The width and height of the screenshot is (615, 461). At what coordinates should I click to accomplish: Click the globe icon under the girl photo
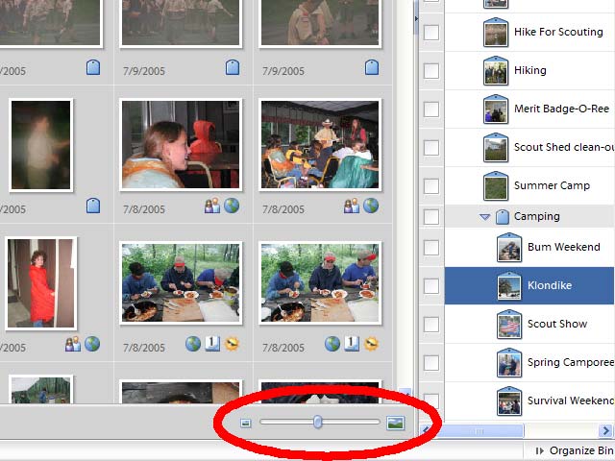(x=232, y=206)
